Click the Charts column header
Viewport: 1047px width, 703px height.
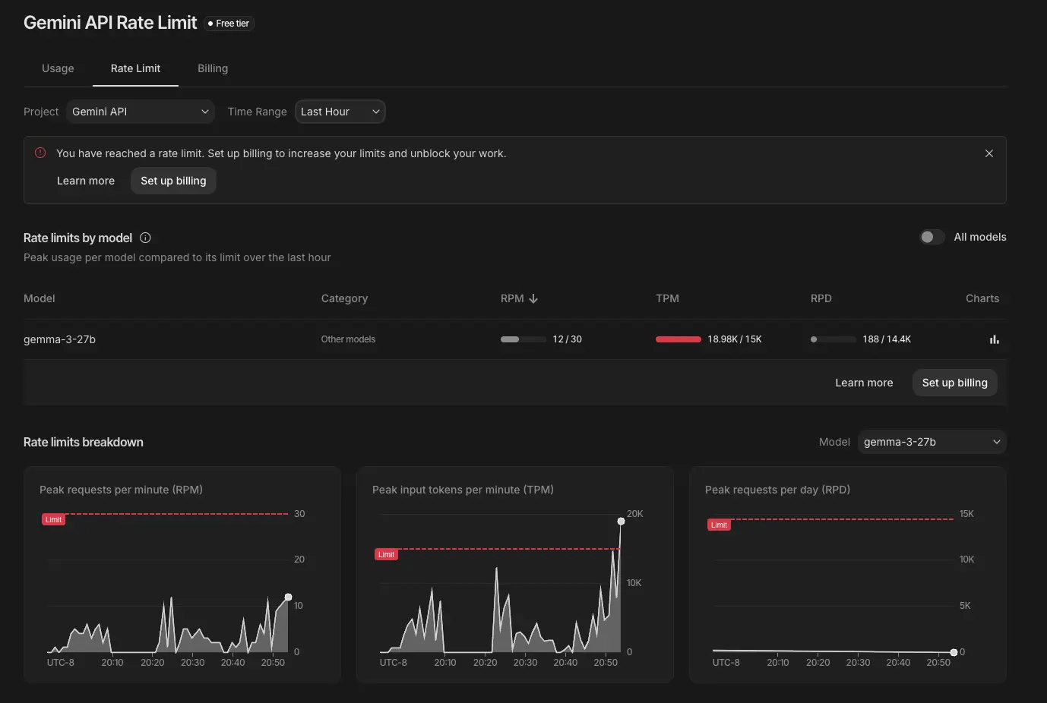tap(982, 298)
